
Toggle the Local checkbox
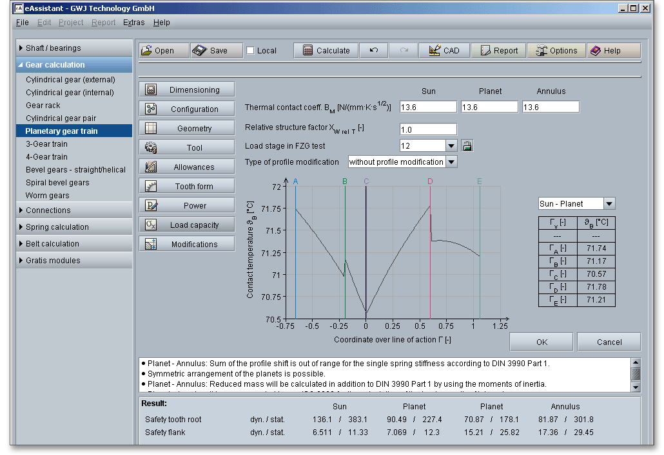[250, 51]
